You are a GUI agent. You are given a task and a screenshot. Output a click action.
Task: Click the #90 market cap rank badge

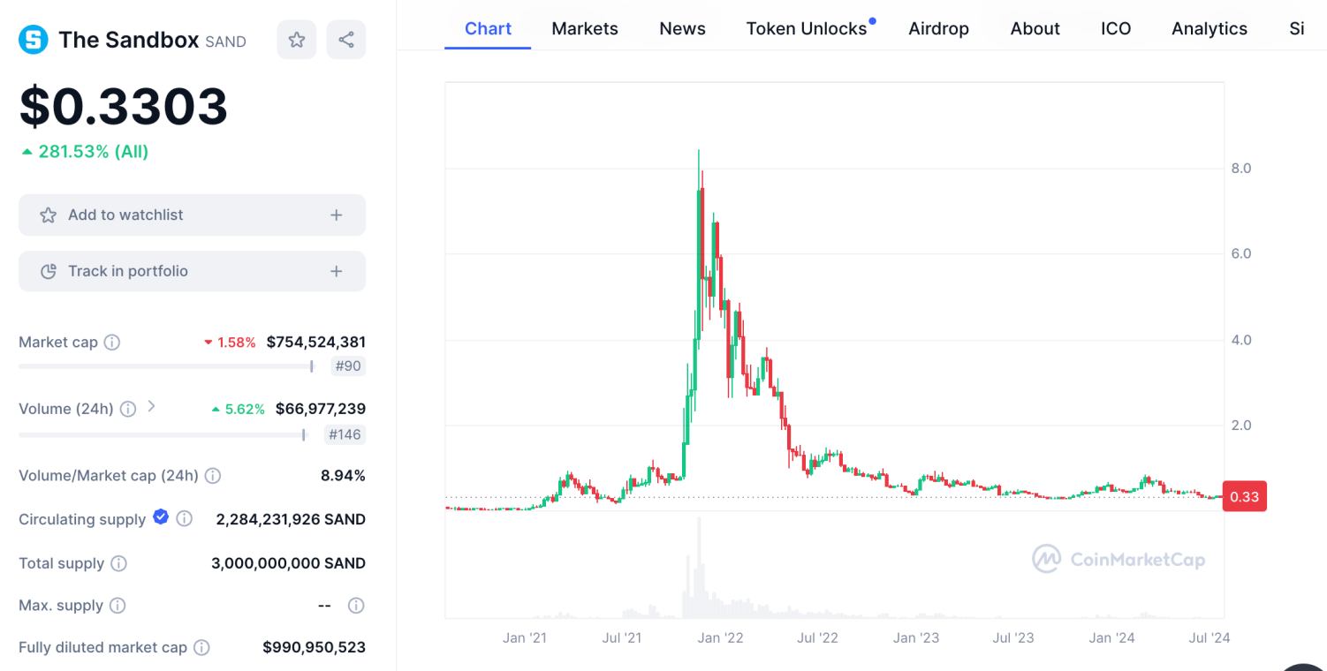point(348,366)
